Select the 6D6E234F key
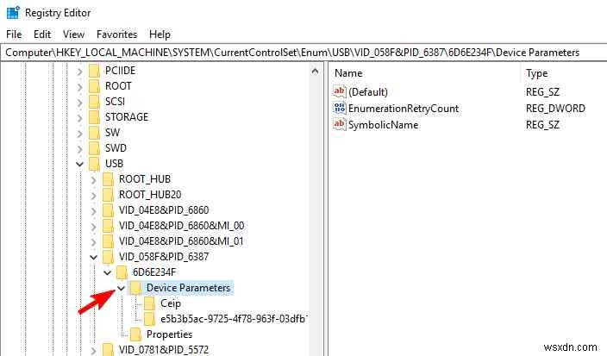 pyautogui.click(x=153, y=272)
